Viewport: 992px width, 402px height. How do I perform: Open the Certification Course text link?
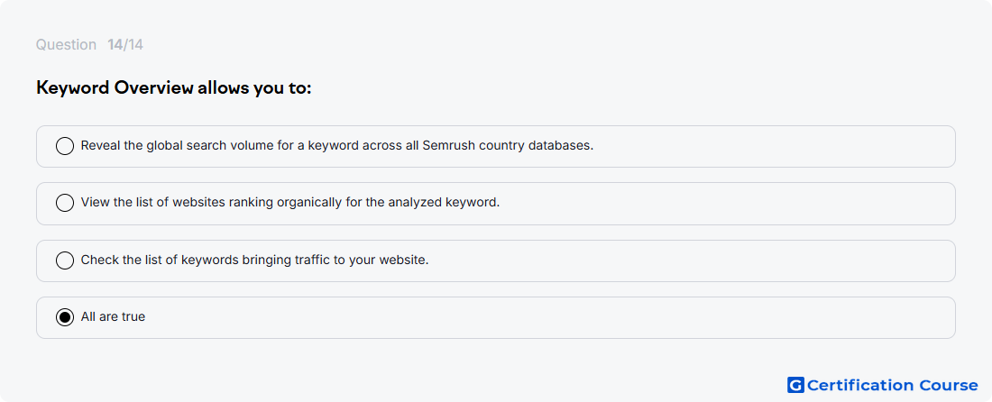[892, 386]
